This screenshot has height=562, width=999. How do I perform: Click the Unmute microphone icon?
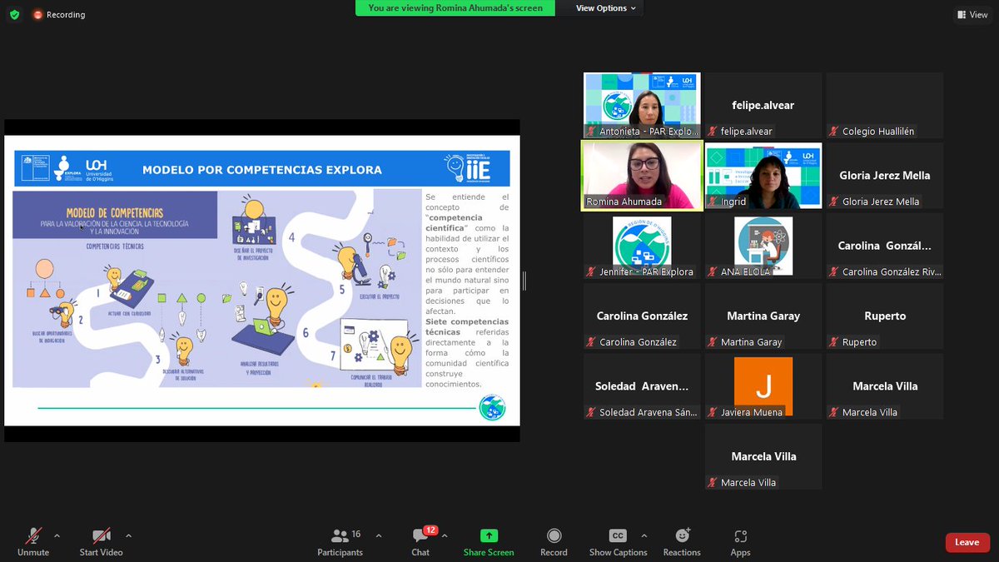[x=33, y=536]
